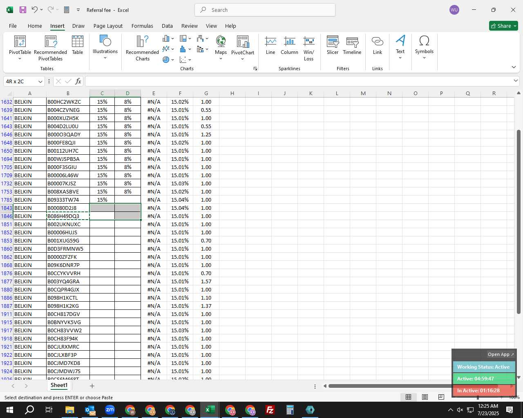Open the Illustrations gallery

coord(105,47)
